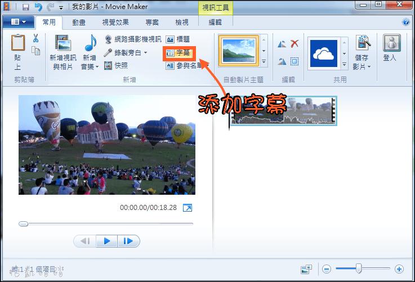Switch to the 動畫 Animations tab

click(x=79, y=23)
